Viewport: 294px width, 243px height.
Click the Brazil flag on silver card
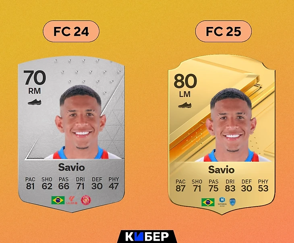click(x=58, y=200)
